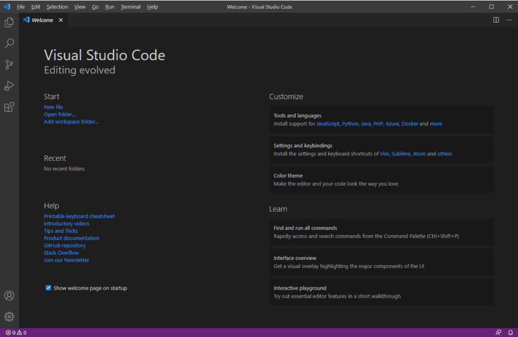The height and width of the screenshot is (337, 518).
Task: Open the Explorer sidebar icon
Action: [9, 22]
